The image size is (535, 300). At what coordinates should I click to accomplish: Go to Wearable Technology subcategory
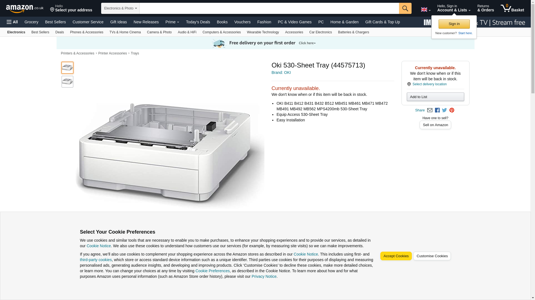click(262, 32)
